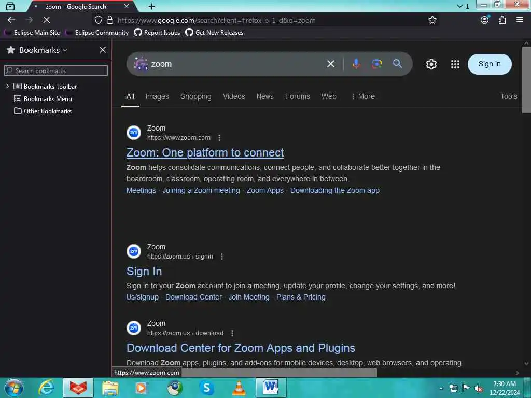Switch to the Images results tab
The width and height of the screenshot is (531, 398).
point(157,96)
